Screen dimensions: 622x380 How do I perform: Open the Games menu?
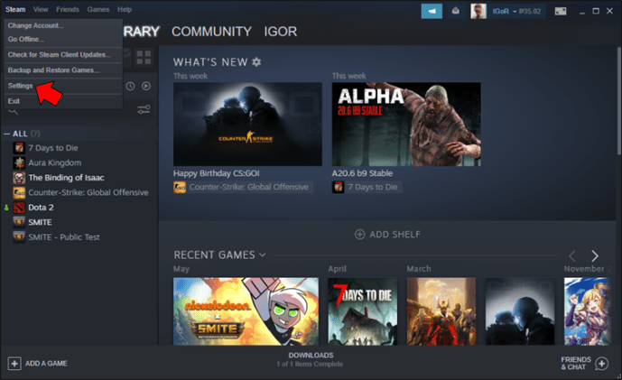[x=98, y=9]
